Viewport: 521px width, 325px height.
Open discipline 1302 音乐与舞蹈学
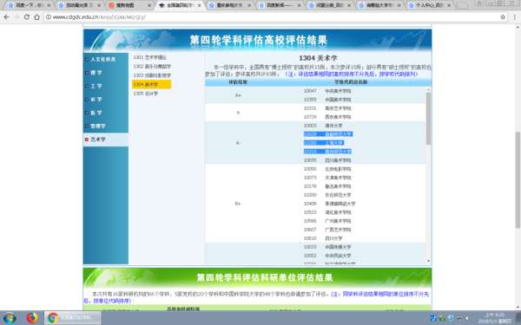point(152,67)
